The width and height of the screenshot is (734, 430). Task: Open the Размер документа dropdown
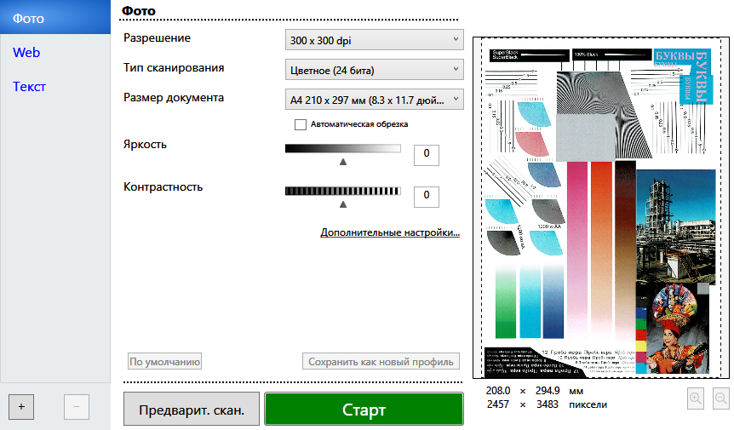pos(374,100)
